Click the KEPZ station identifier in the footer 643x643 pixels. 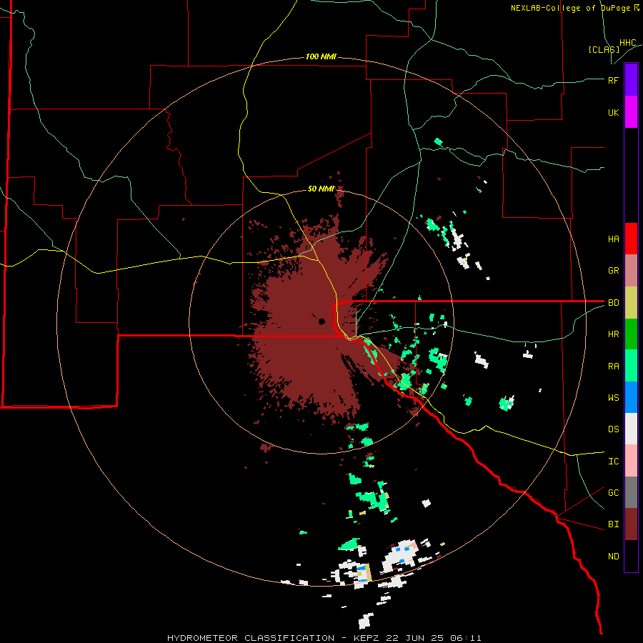pyautogui.click(x=368, y=638)
